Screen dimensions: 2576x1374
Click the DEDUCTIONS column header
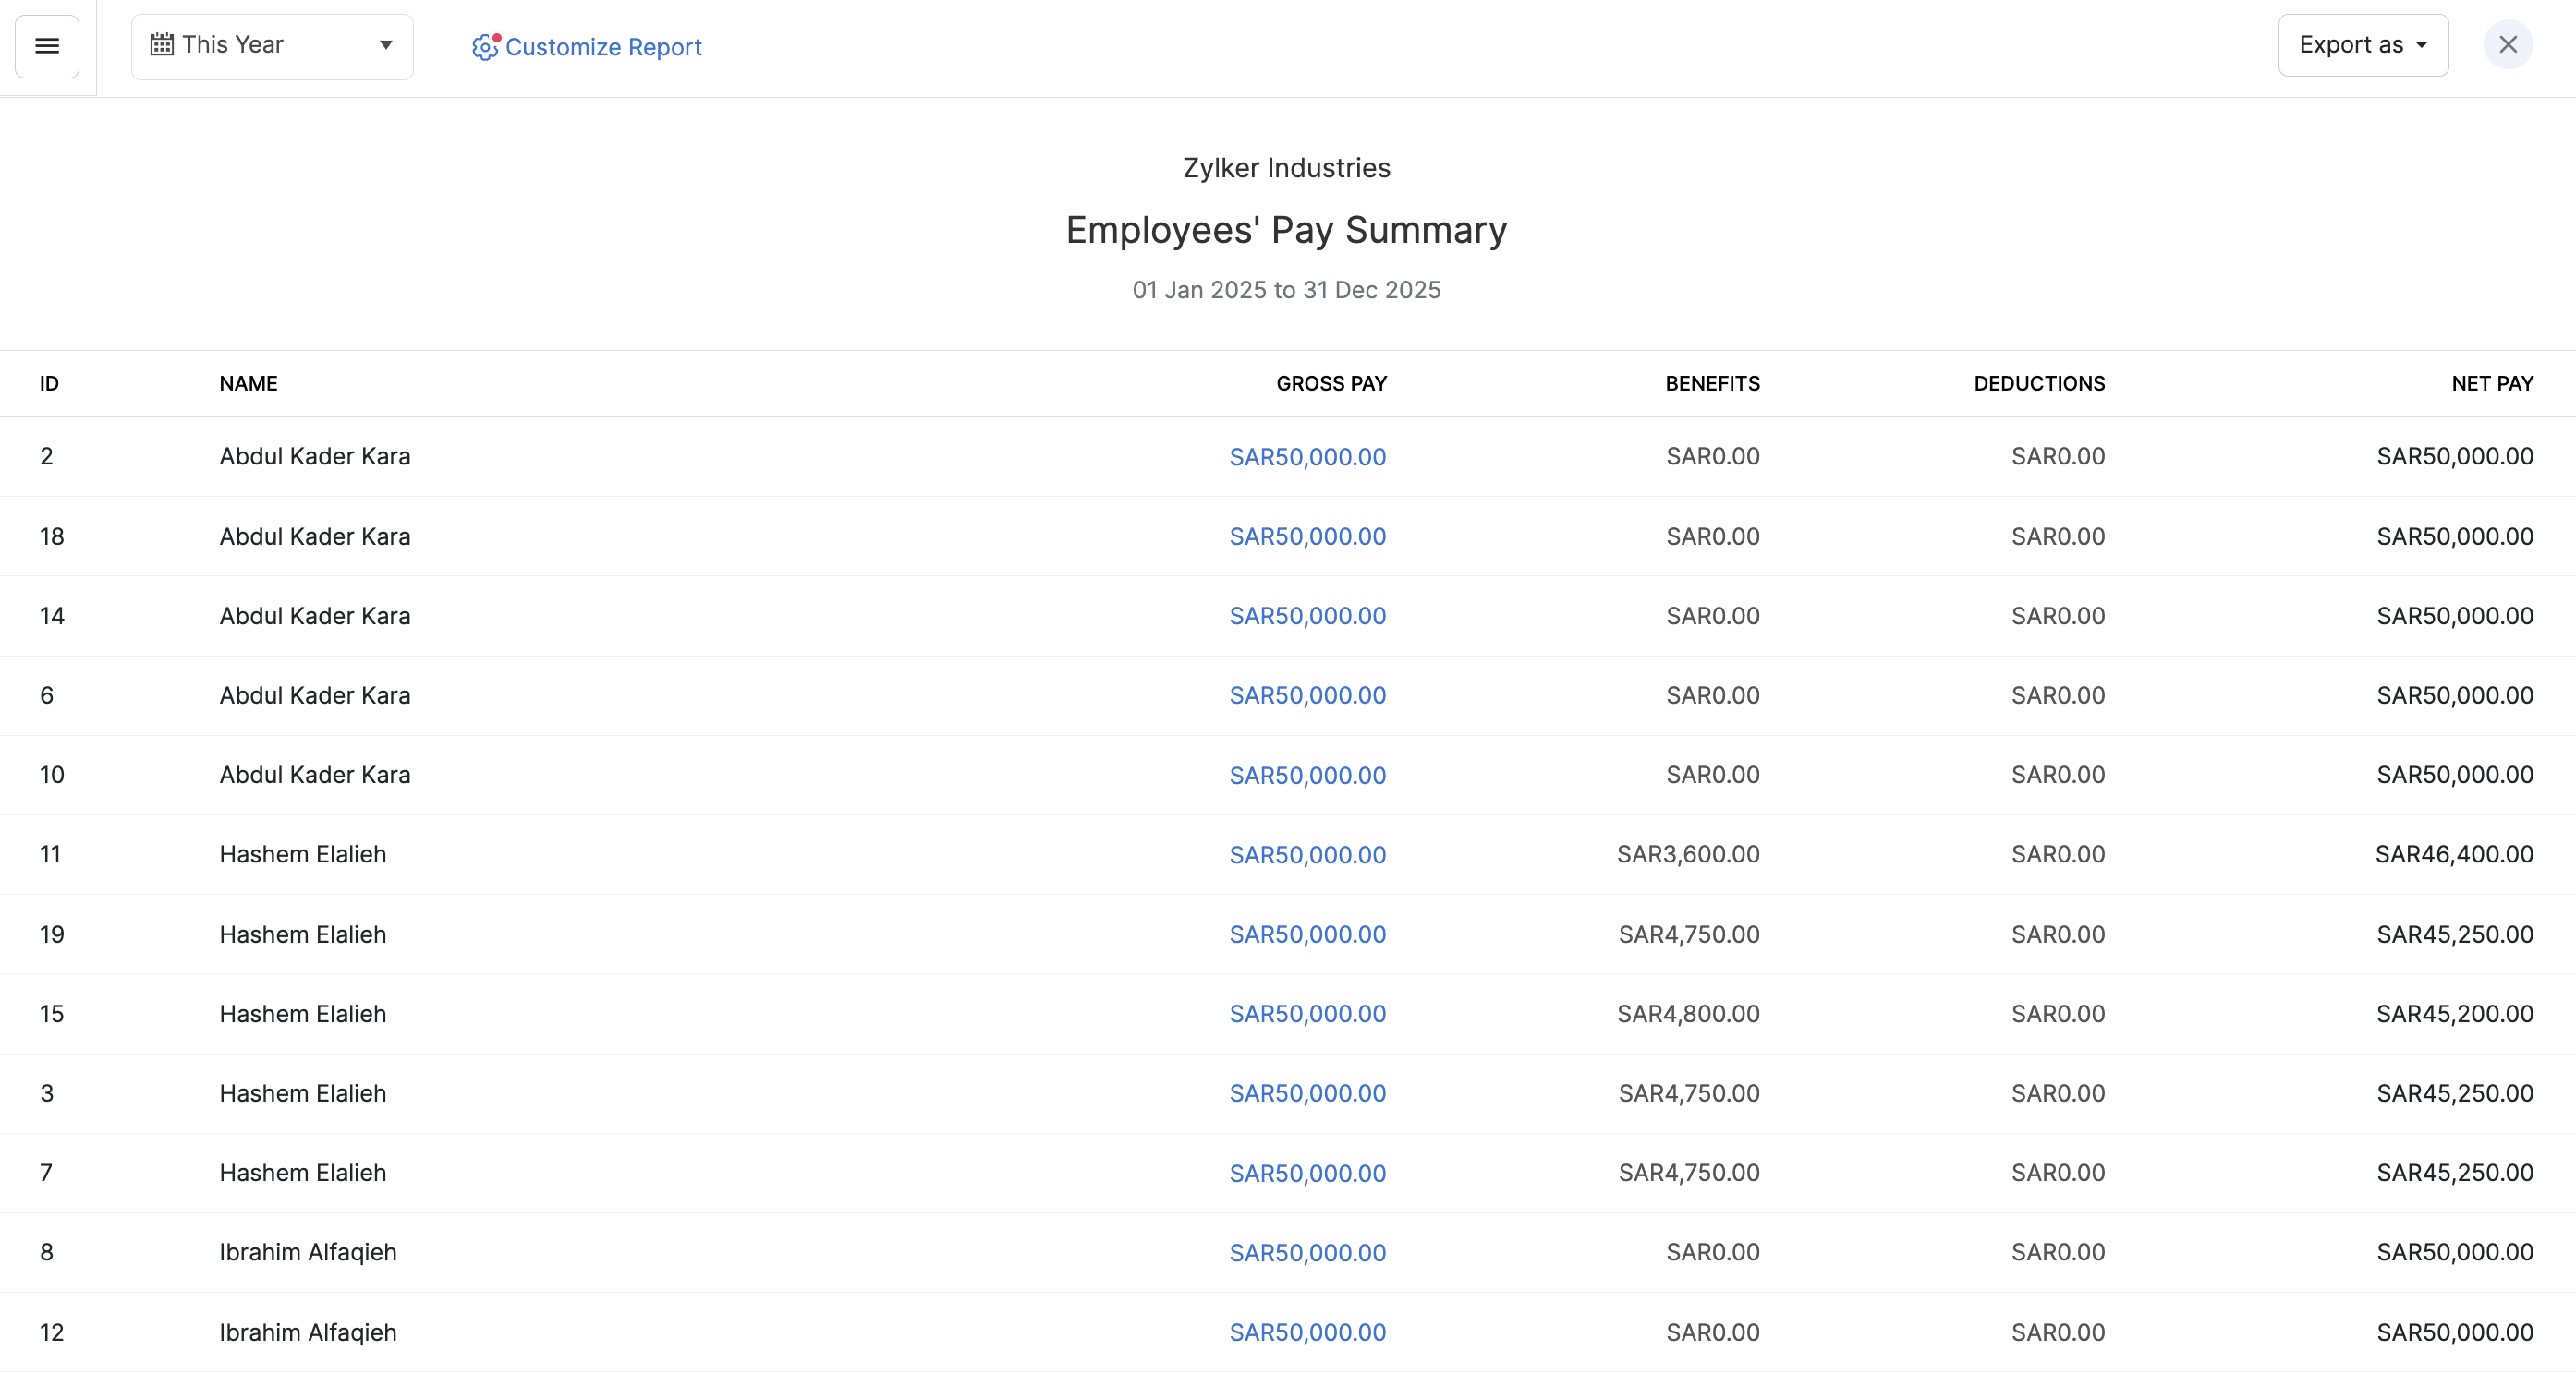(2039, 384)
